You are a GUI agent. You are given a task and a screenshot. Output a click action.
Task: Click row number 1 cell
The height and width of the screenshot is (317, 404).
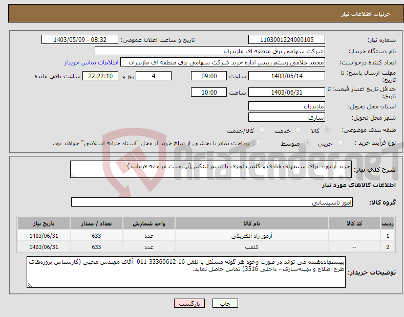388,236
